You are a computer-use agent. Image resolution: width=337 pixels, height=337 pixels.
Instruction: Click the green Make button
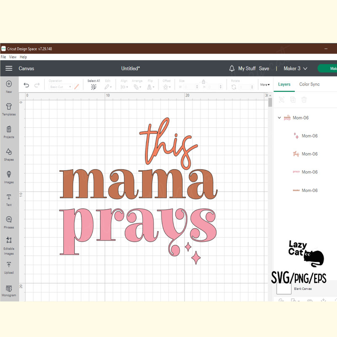[331, 68]
